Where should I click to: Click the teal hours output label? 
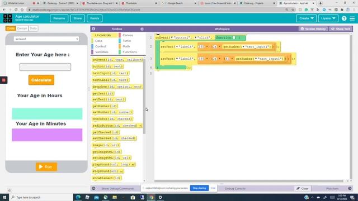tap(47, 114)
